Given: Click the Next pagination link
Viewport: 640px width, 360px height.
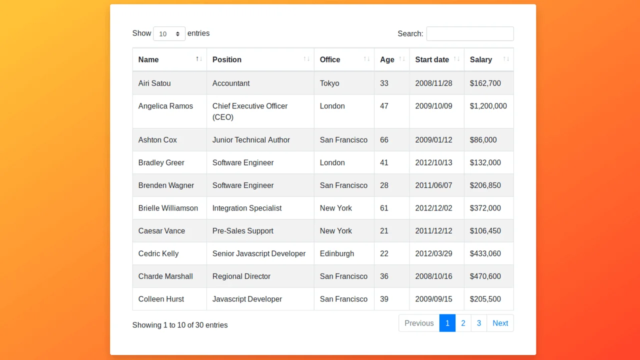Looking at the screenshot, I should [x=500, y=323].
